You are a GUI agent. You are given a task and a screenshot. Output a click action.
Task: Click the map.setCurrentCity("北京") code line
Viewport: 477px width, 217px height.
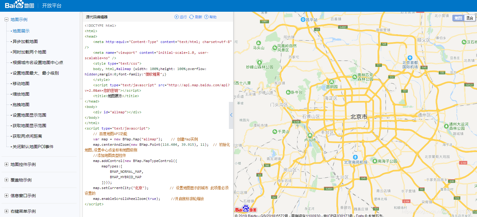point(121,188)
